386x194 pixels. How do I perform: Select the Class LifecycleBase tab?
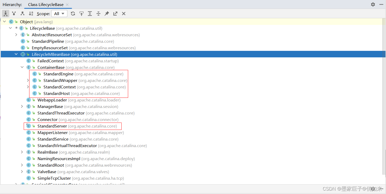pos(46,5)
